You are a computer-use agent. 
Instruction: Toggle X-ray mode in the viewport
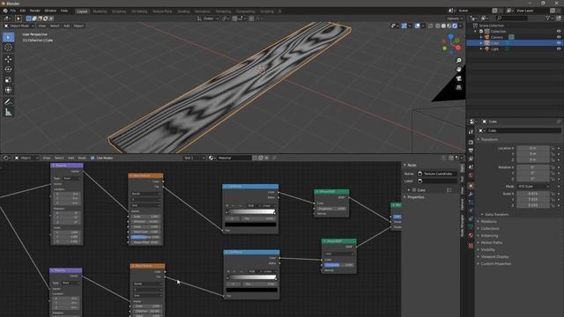431,26
